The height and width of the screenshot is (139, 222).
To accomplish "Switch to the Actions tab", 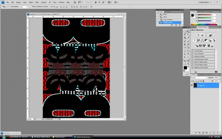I will point(168,12).
